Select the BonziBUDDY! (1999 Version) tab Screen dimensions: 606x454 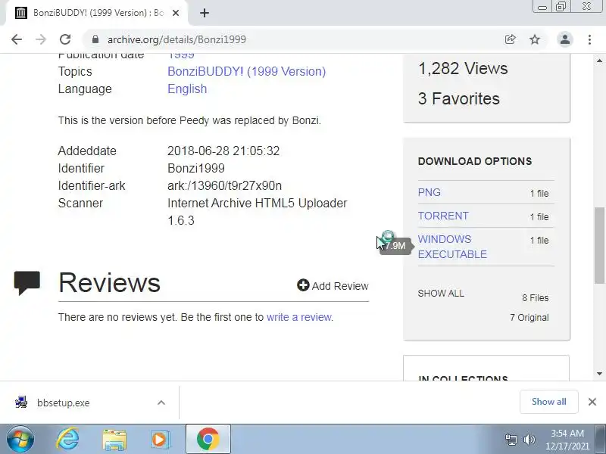(98, 13)
